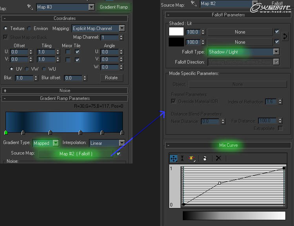Toggle the Source Map enable checkbox

click(119, 153)
